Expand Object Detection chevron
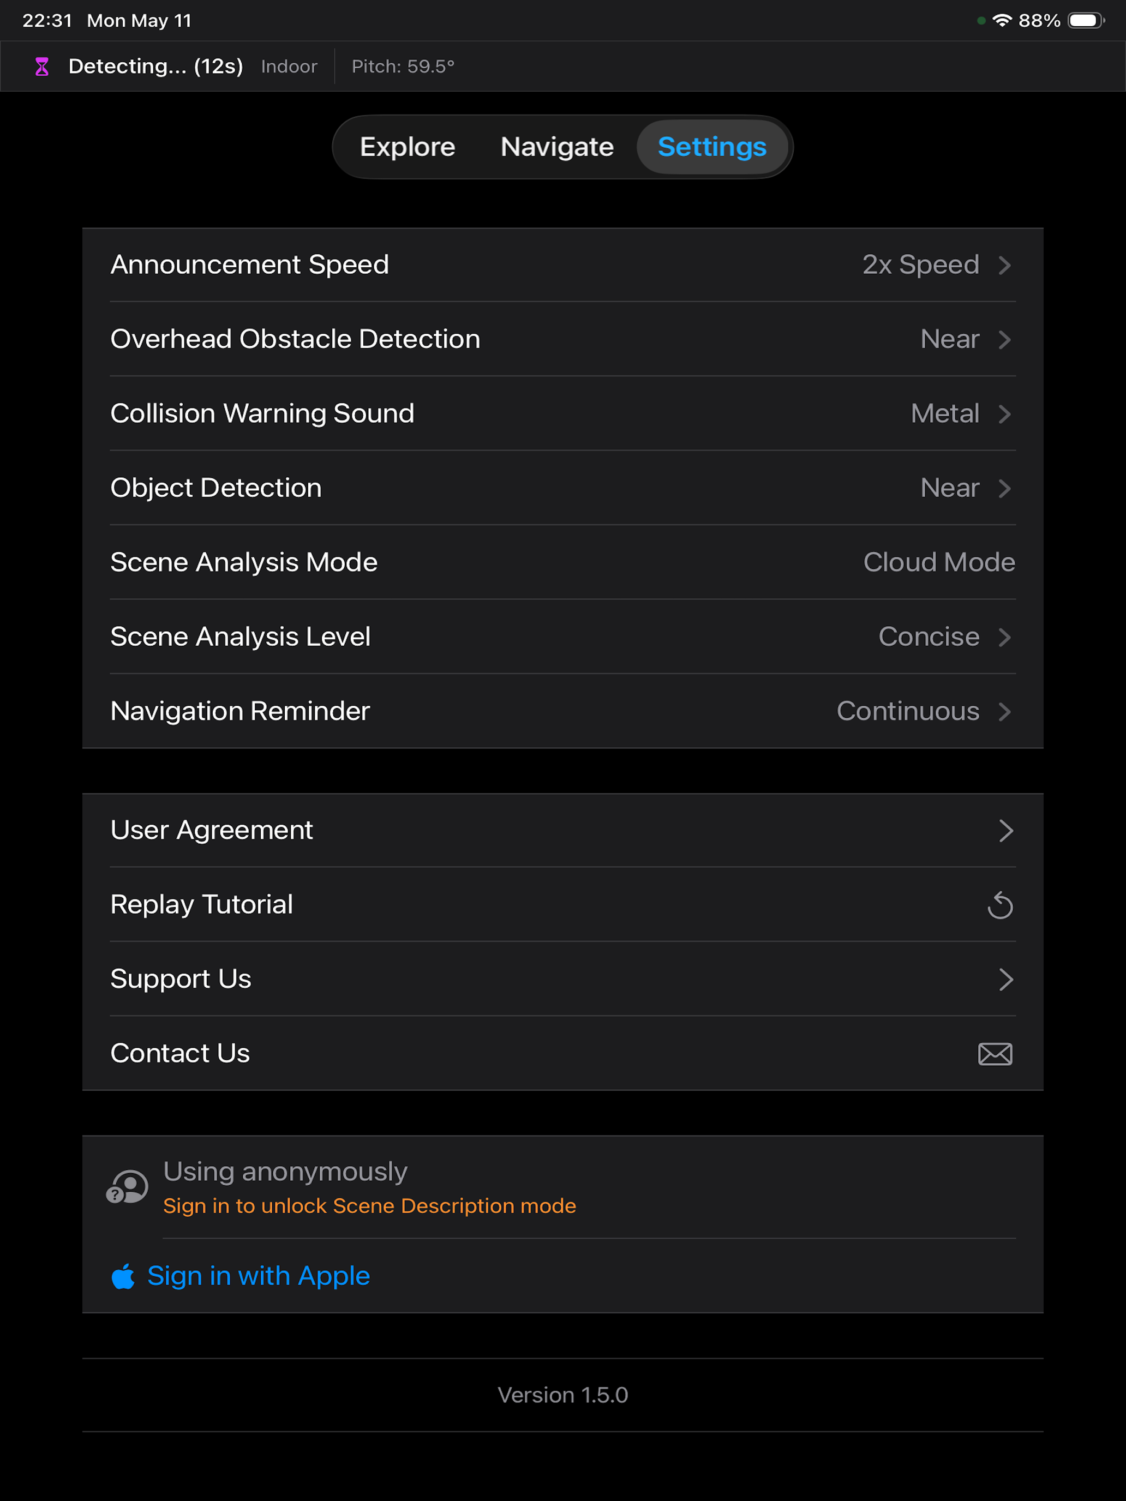Viewport: 1126px width, 1501px height. tap(1005, 489)
